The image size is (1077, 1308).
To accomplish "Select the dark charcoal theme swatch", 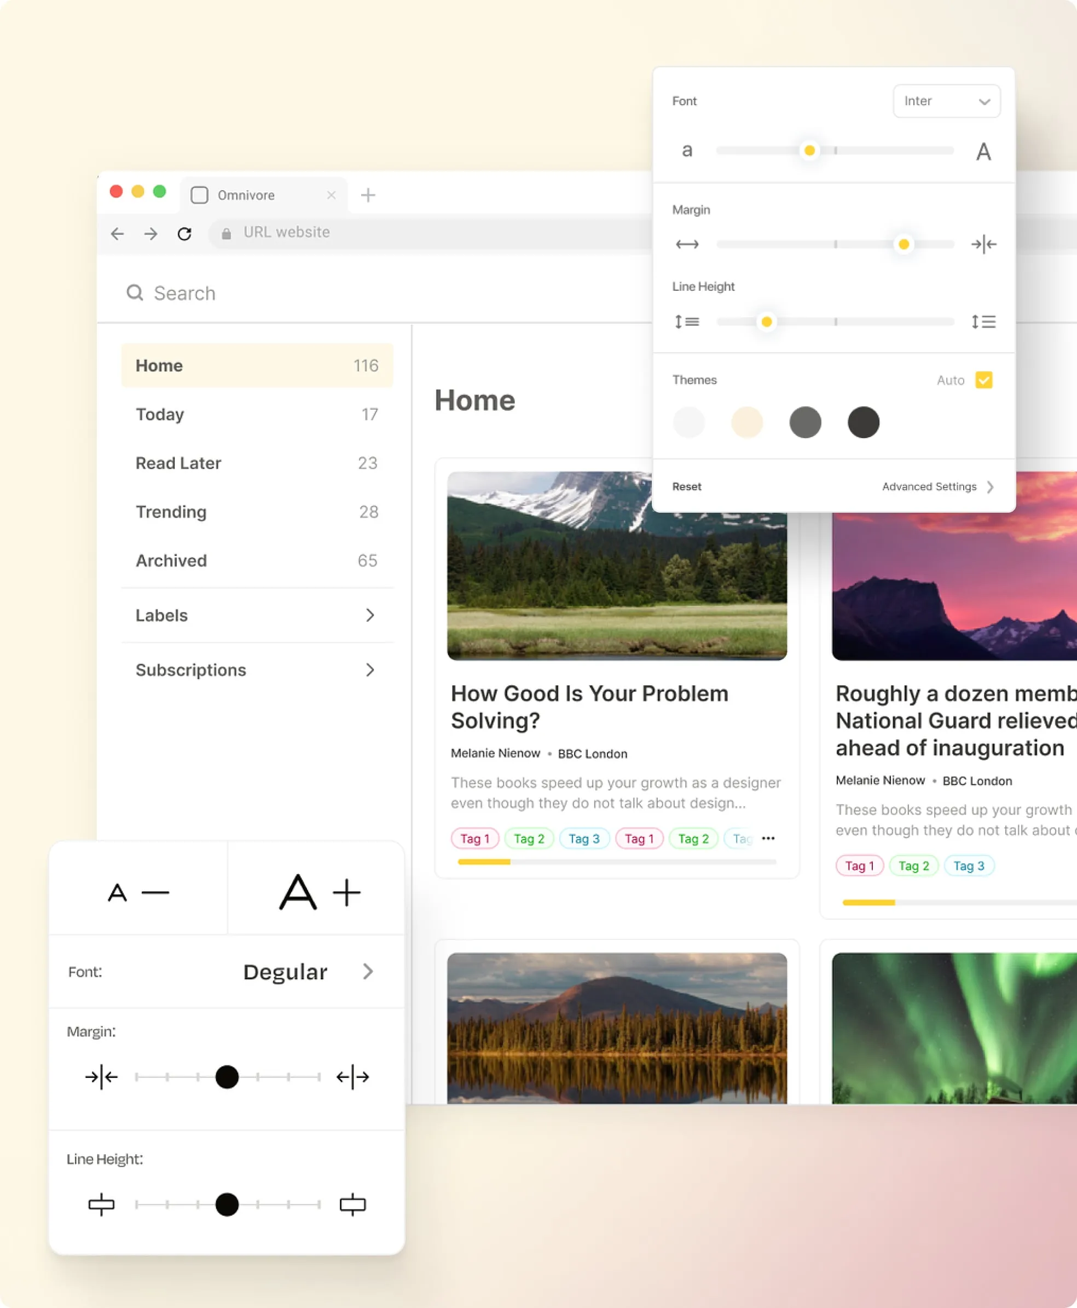I will coord(864,423).
